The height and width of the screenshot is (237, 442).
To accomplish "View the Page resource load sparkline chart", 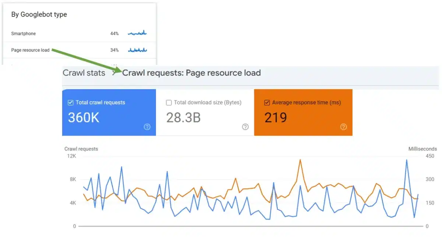I will [x=137, y=50].
